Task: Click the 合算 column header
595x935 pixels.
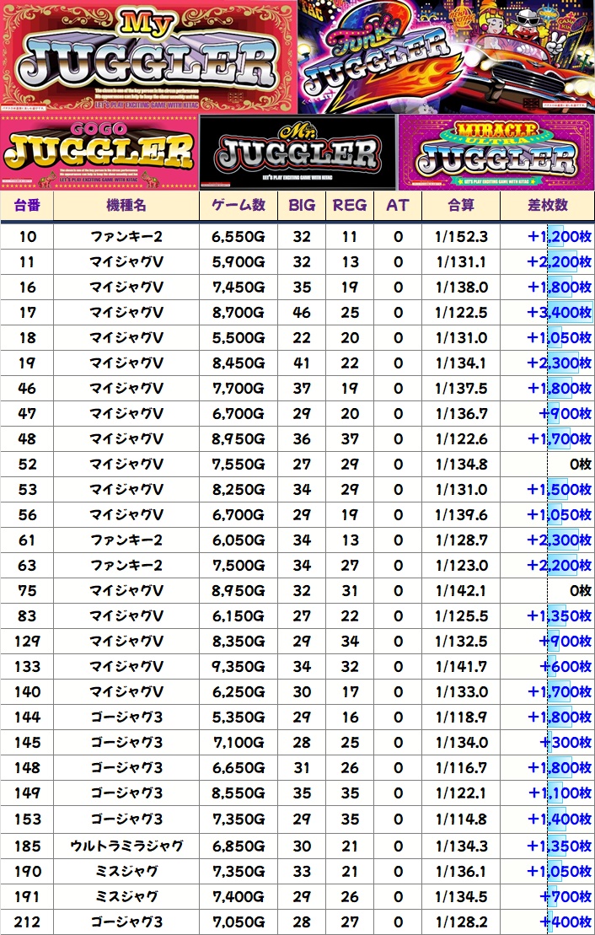Action: [x=461, y=206]
